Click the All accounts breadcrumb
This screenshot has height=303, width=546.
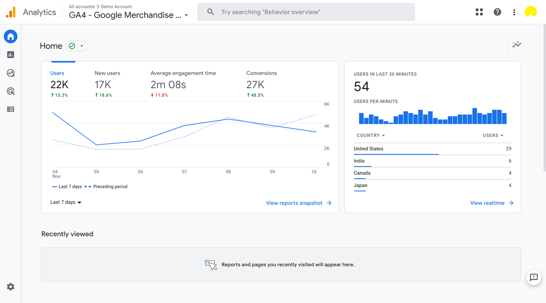click(82, 7)
